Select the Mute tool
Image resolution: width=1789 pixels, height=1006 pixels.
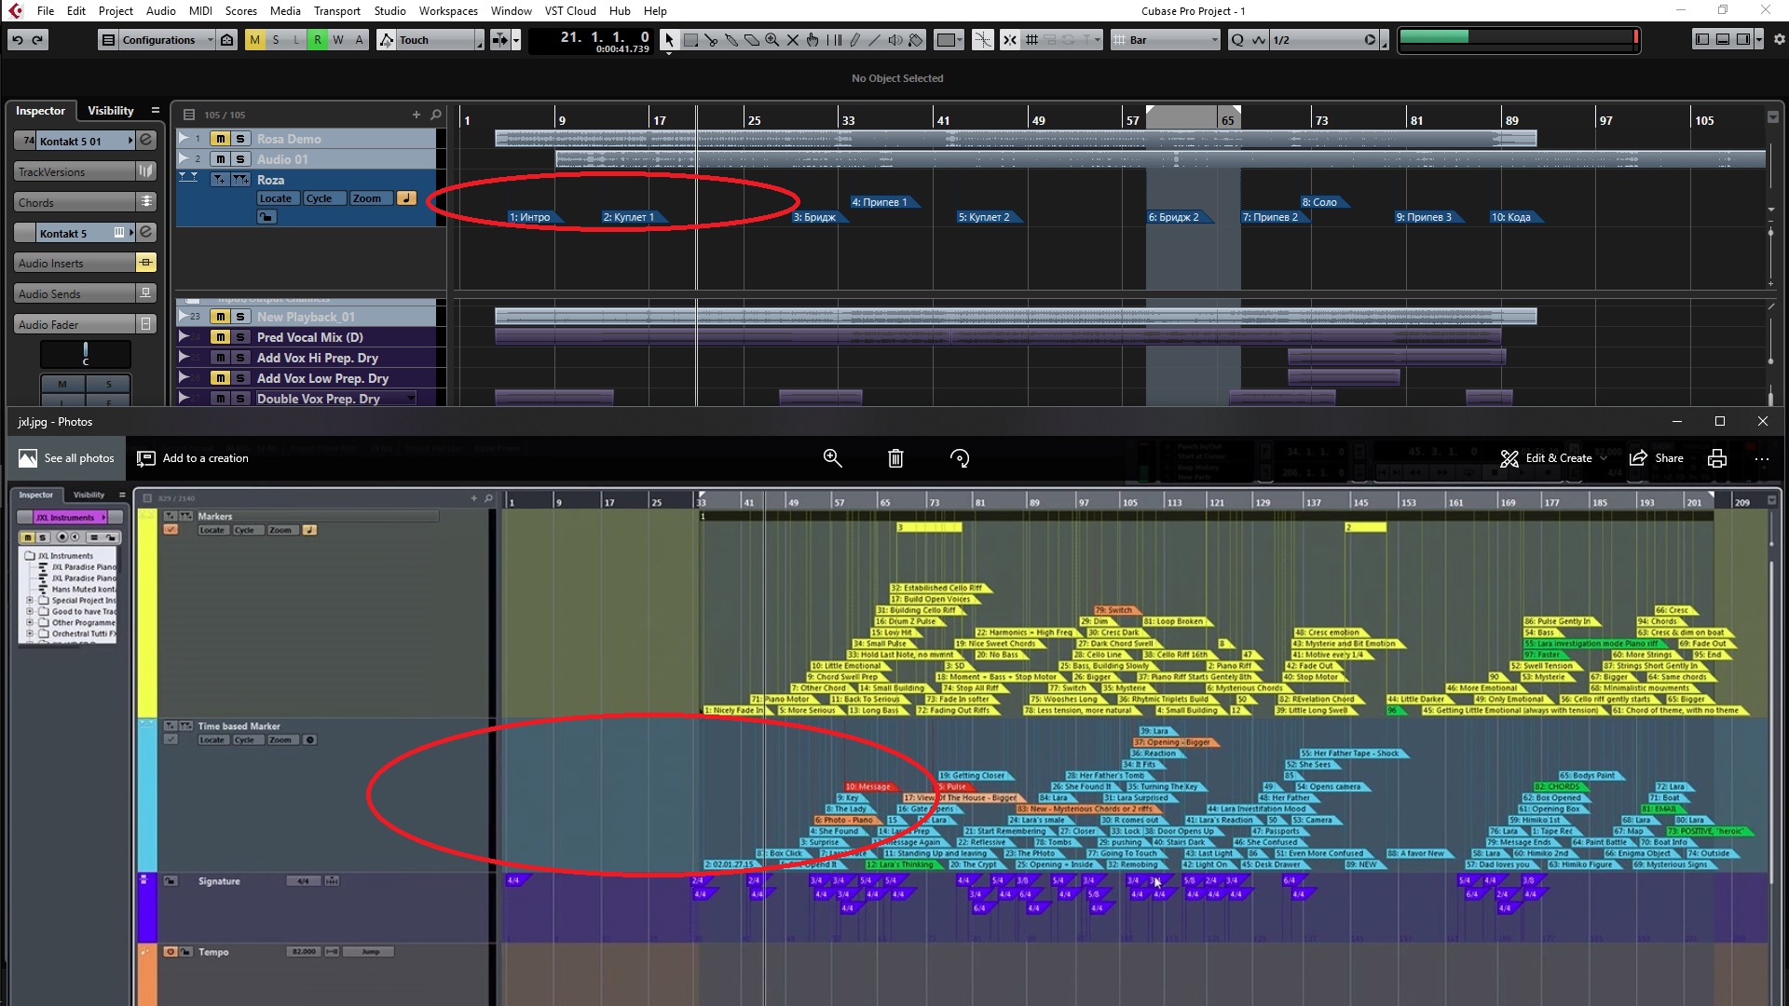pyautogui.click(x=793, y=40)
